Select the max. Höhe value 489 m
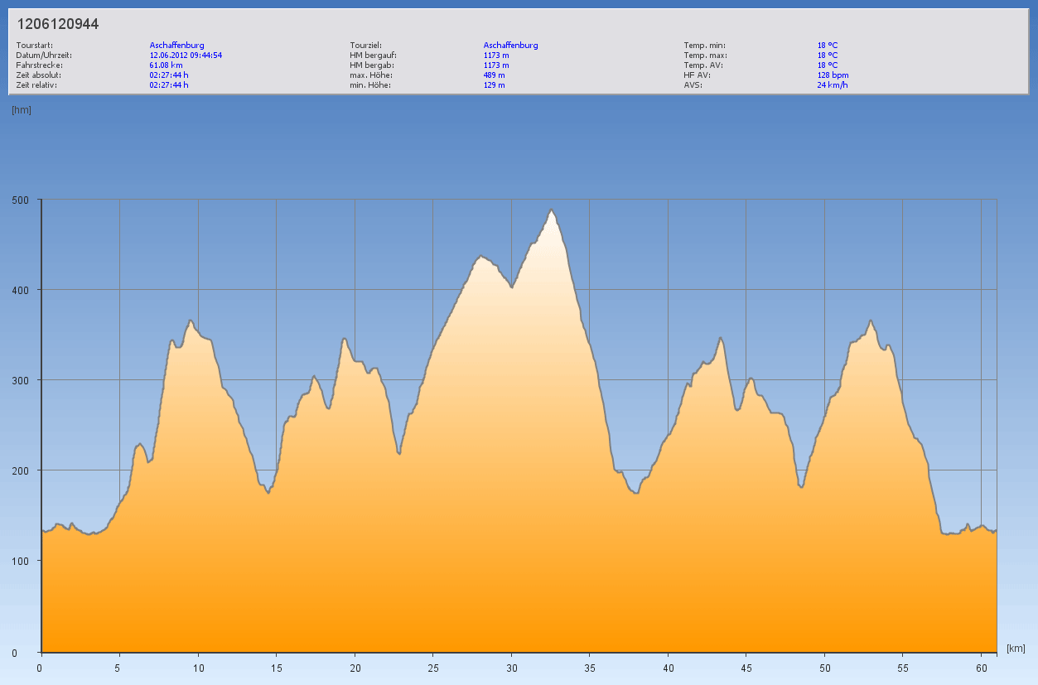Image resolution: width=1038 pixels, height=685 pixels. click(494, 75)
